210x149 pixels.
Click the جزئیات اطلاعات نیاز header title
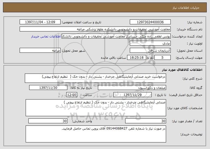[x=186, y=8]
